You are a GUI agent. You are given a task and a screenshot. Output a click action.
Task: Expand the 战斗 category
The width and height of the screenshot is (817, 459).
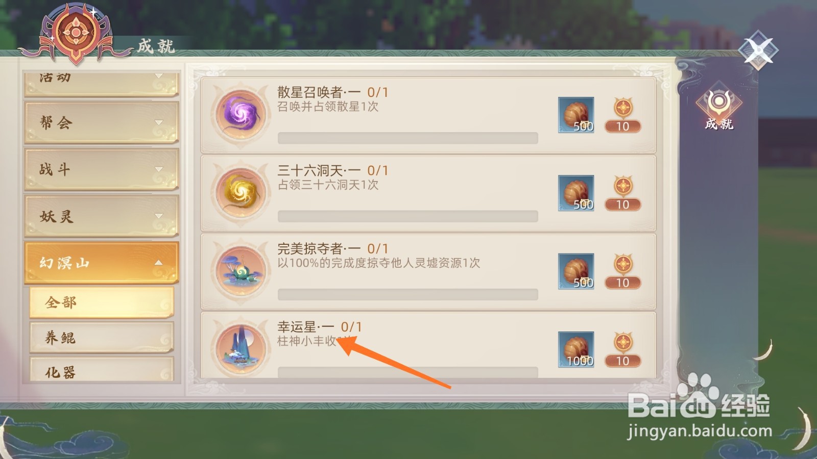101,169
